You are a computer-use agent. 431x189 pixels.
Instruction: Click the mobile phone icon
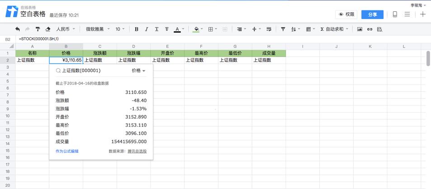pyautogui.click(x=395, y=14)
